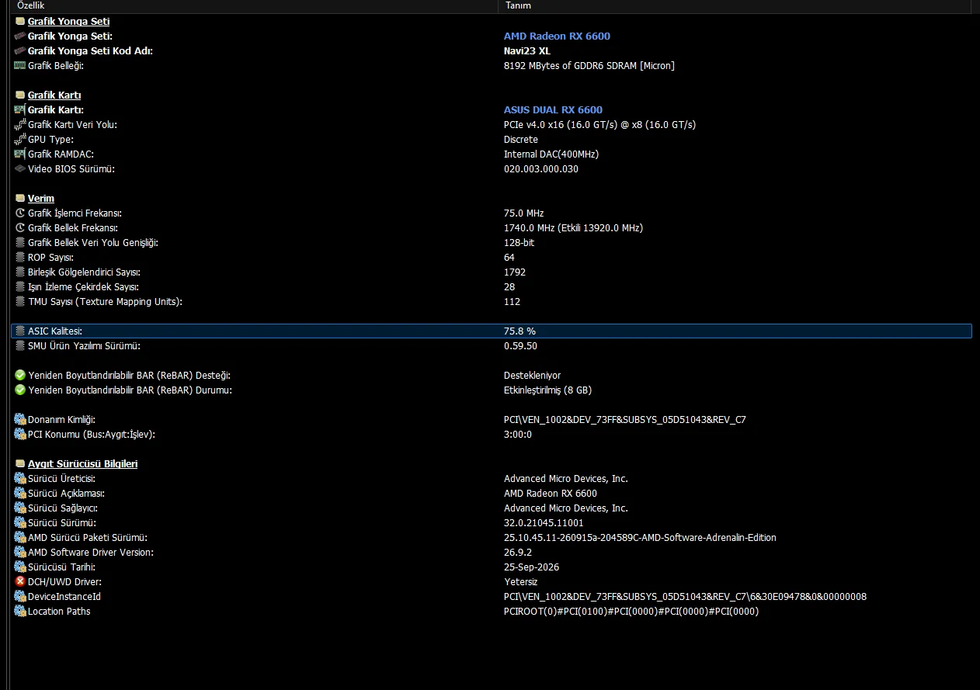Select the 128-bit value
The width and height of the screenshot is (980, 690).
(519, 243)
